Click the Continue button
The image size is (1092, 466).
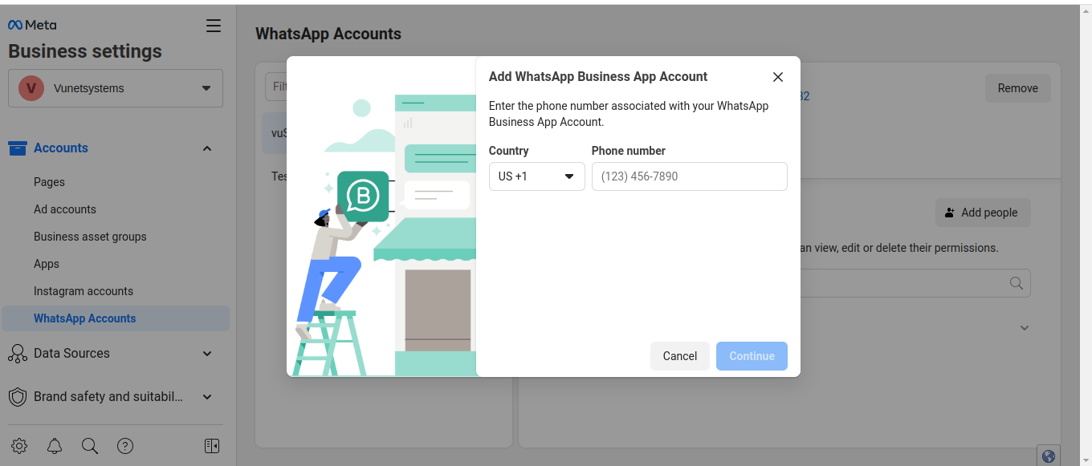(x=752, y=356)
